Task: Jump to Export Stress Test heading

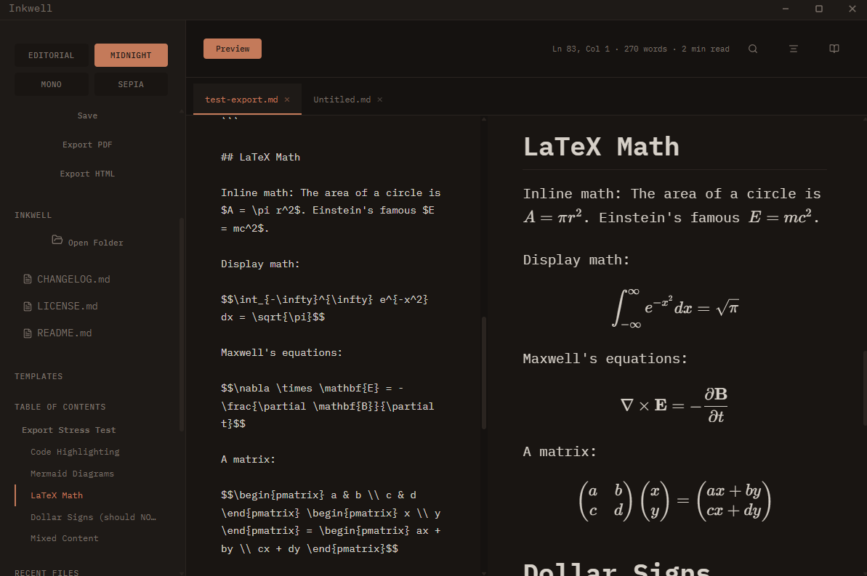Action: tap(69, 430)
